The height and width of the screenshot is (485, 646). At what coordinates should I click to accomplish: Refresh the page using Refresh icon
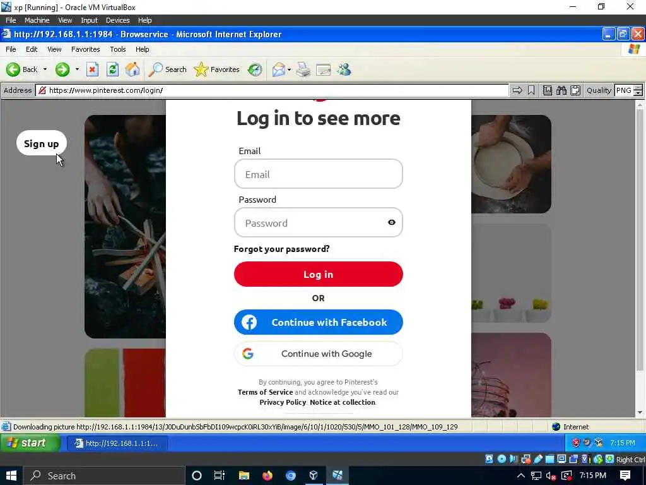(x=112, y=69)
